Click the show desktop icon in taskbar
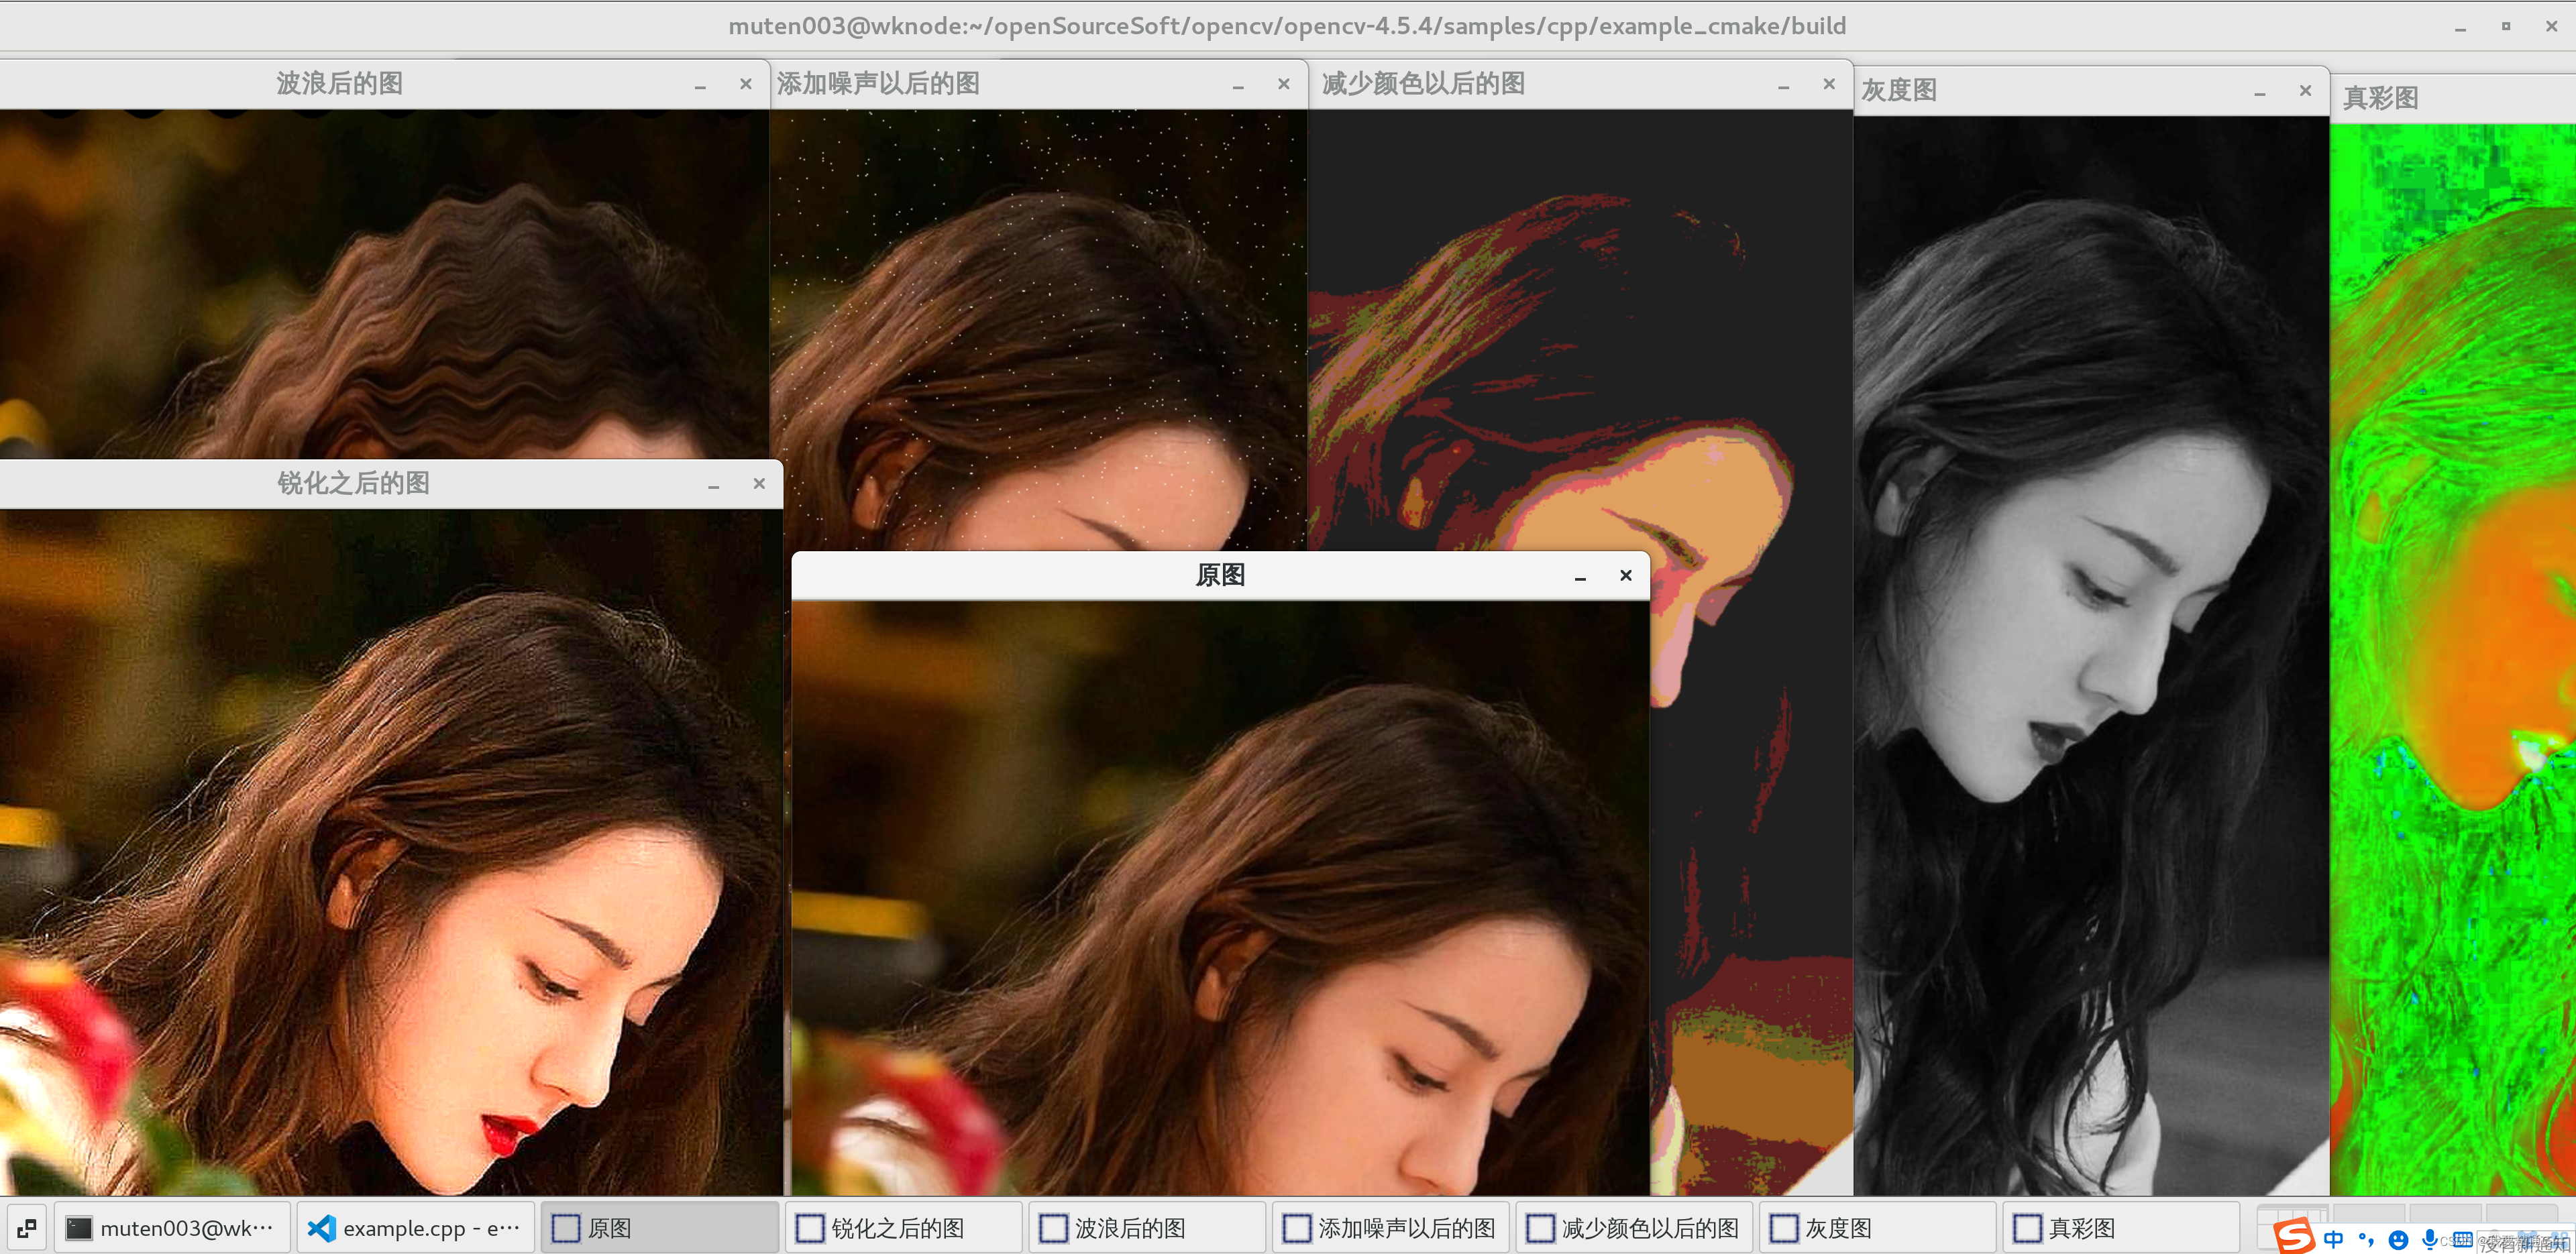Screen dimensions: 2576x1254 (27, 1227)
